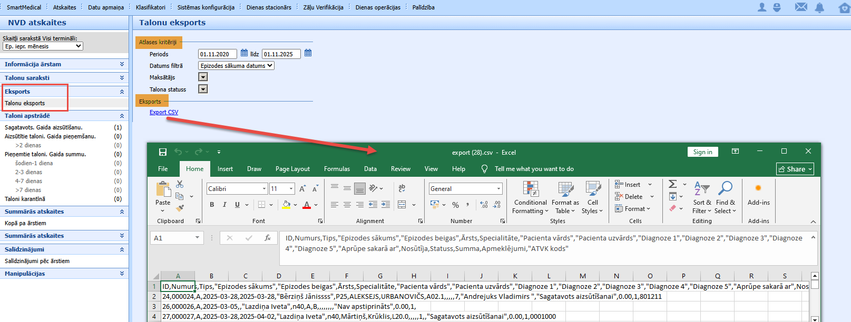This screenshot has height=322, width=851.
Task: Click the Share button in Excel
Action: coord(795,169)
